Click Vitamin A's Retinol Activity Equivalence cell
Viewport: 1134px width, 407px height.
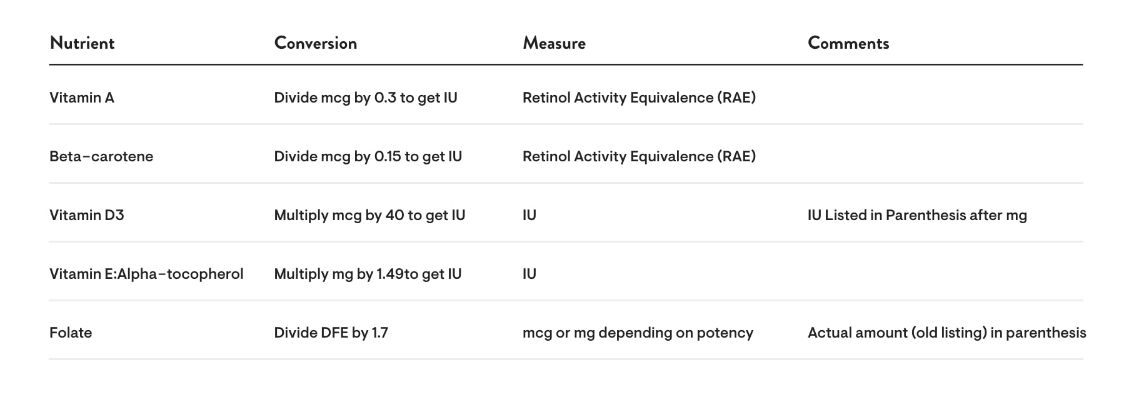tap(639, 98)
